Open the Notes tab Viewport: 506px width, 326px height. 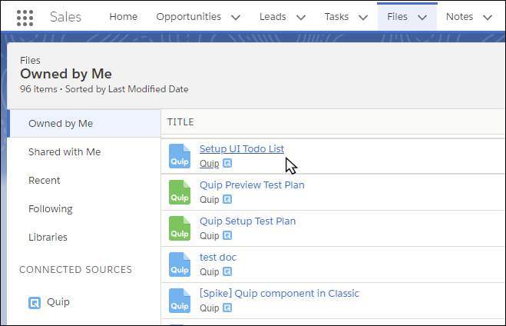click(x=459, y=17)
